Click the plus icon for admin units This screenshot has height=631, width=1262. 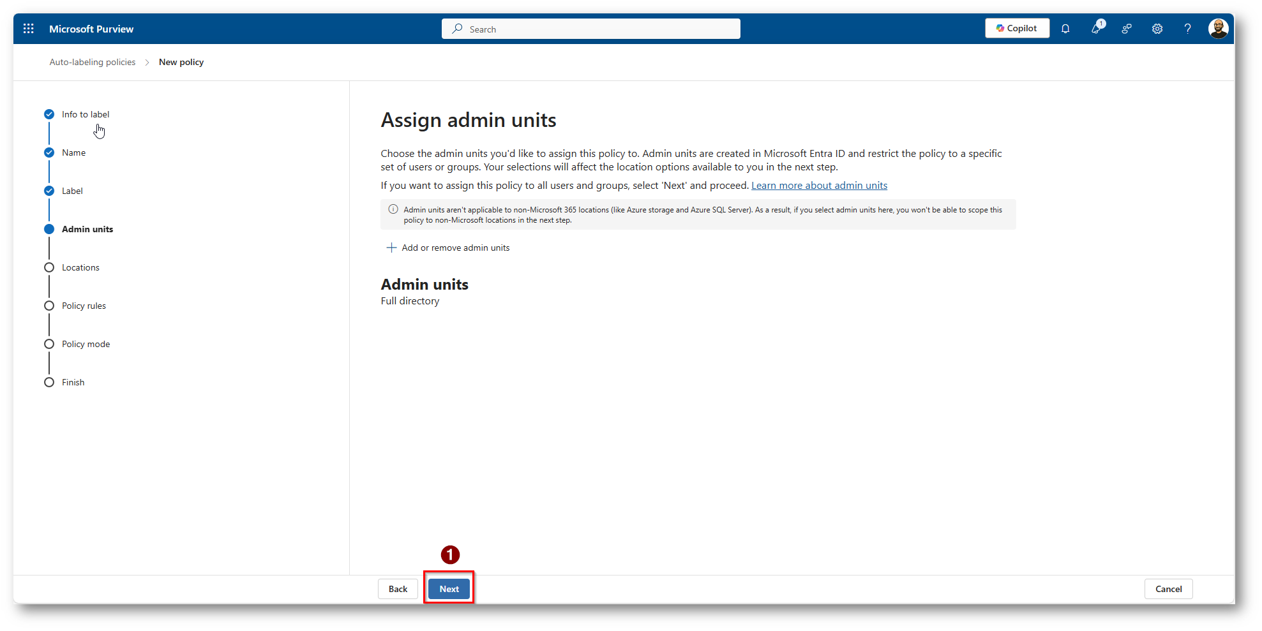(x=391, y=248)
